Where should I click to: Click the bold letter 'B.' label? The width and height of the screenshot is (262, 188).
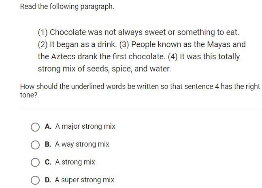point(48,144)
